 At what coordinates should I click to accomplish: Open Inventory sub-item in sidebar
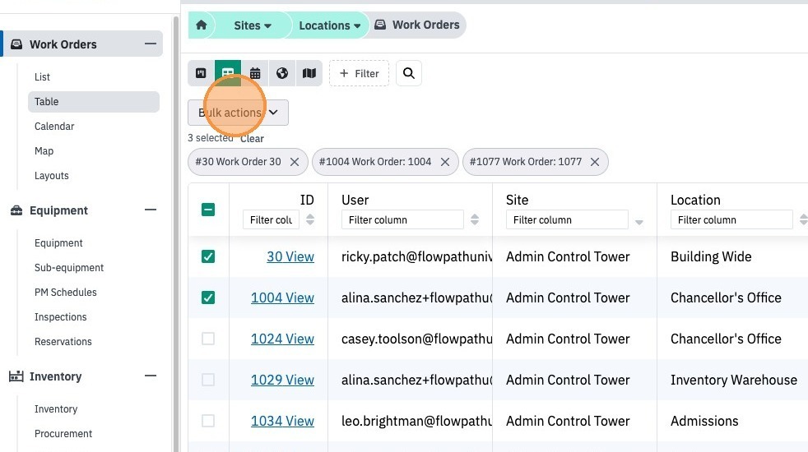[x=56, y=409]
